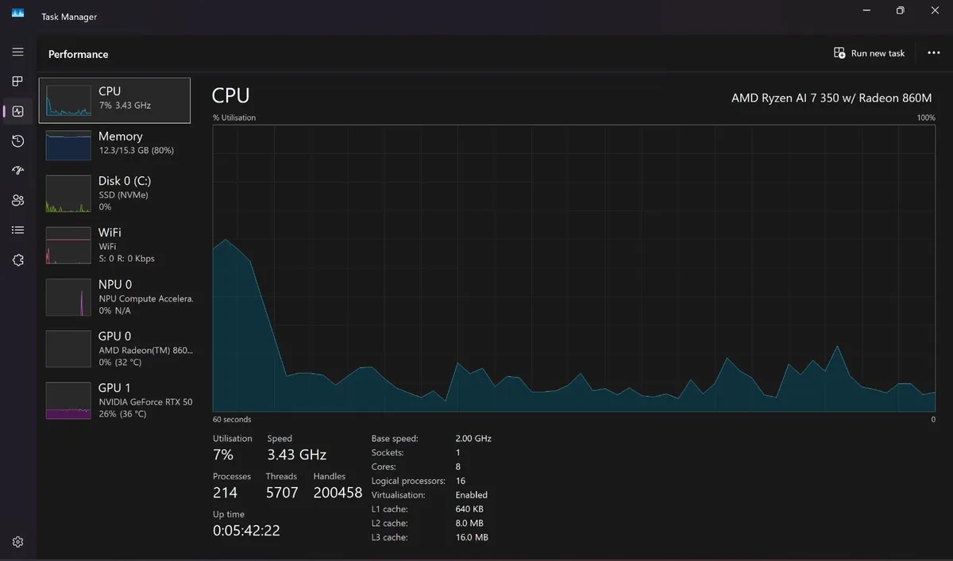Click the L1 cache value 640 KB
Image resolution: width=953 pixels, height=561 pixels.
[x=469, y=509]
